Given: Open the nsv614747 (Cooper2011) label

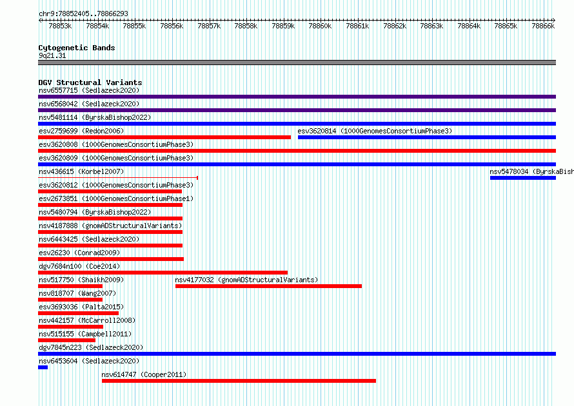Looking at the screenshot, I should tap(144, 374).
